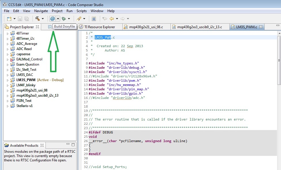Click the Build Doxyfile button
Viewport: 281px width, 170px height.
pyautogui.click(x=64, y=26)
